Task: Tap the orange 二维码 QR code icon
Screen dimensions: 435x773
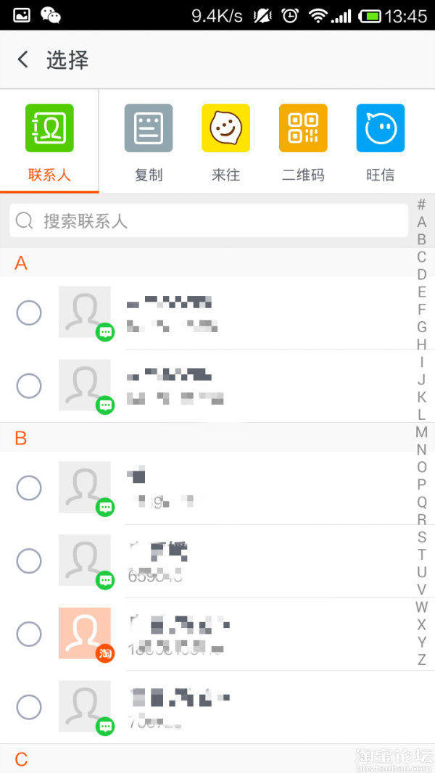Action: pyautogui.click(x=303, y=128)
